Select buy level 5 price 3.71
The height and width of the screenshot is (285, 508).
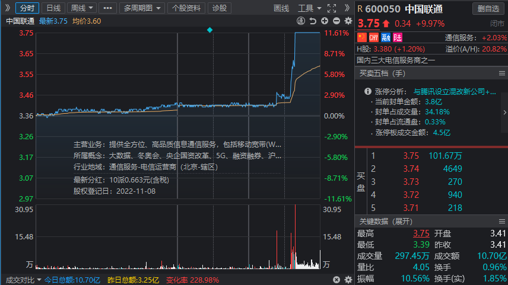[411, 208]
